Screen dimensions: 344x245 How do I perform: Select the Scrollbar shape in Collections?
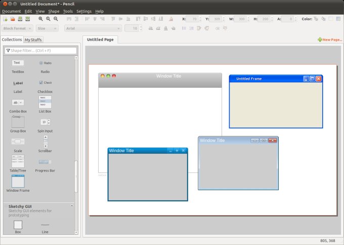45,144
